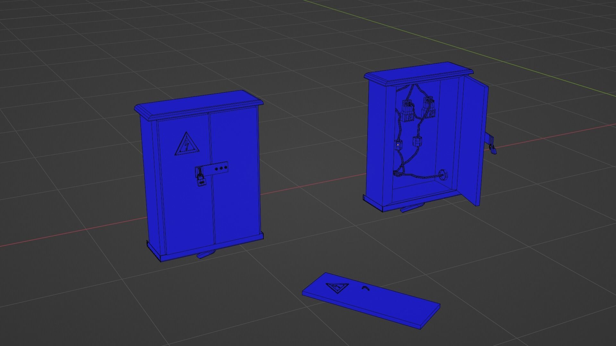The height and width of the screenshot is (346, 616).
Task: Select the padlock on the closed cabinet
Action: coord(201,179)
